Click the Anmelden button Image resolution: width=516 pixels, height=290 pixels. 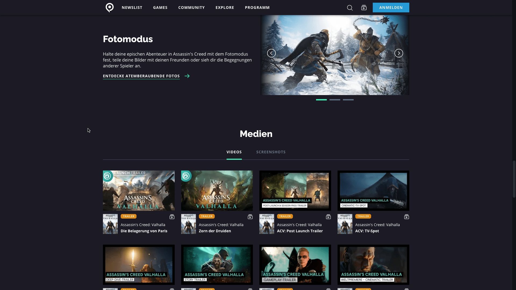pos(391,8)
